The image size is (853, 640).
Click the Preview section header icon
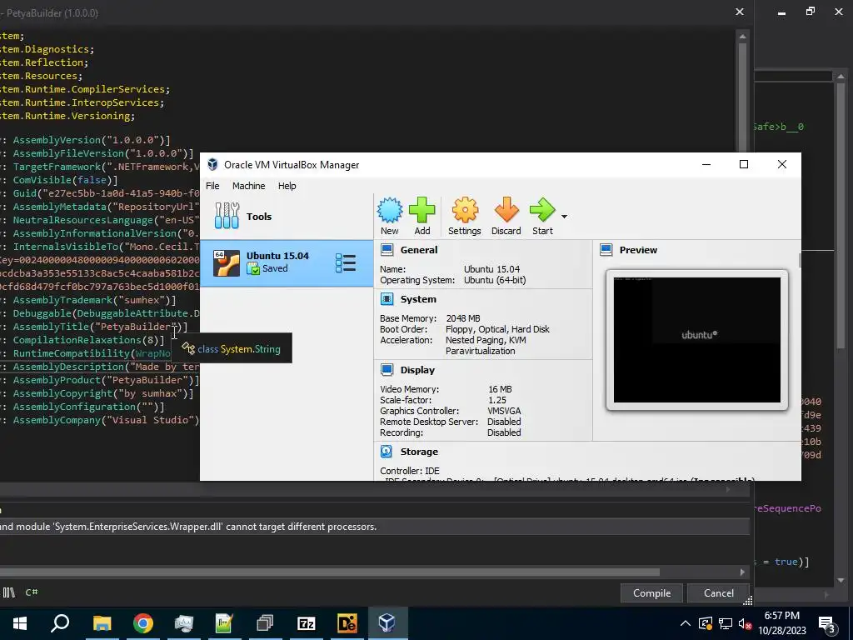pos(606,250)
